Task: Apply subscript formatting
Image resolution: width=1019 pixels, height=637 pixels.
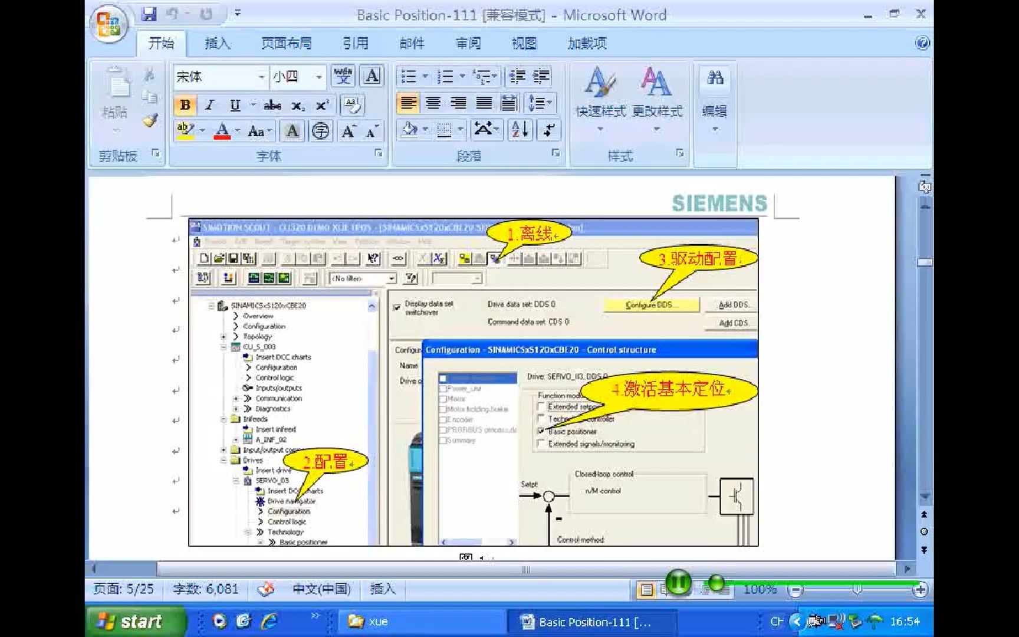Action: click(298, 106)
